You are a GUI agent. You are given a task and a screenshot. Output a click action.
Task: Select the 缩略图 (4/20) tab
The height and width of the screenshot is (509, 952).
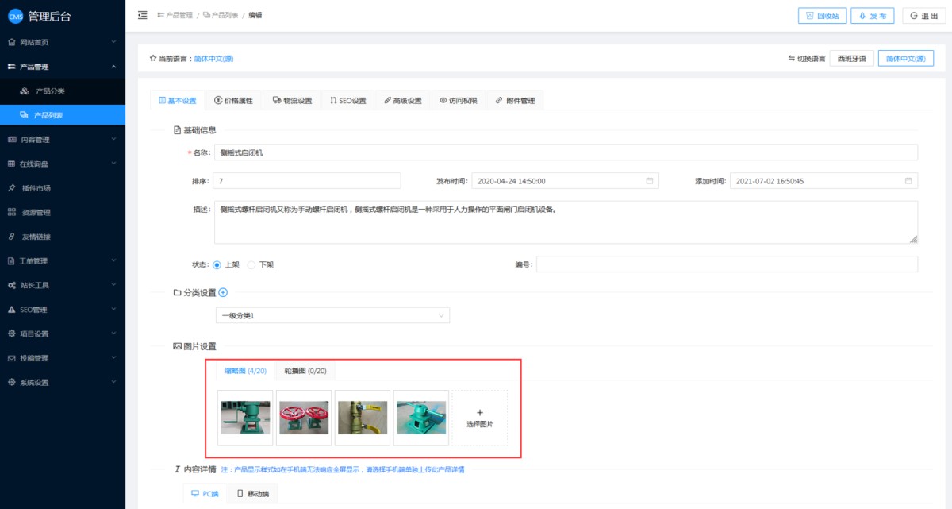(x=245, y=371)
